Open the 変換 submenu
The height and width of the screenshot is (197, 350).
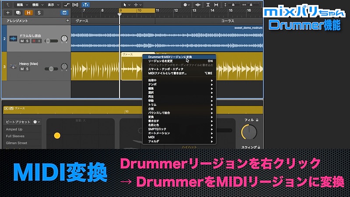(179, 117)
